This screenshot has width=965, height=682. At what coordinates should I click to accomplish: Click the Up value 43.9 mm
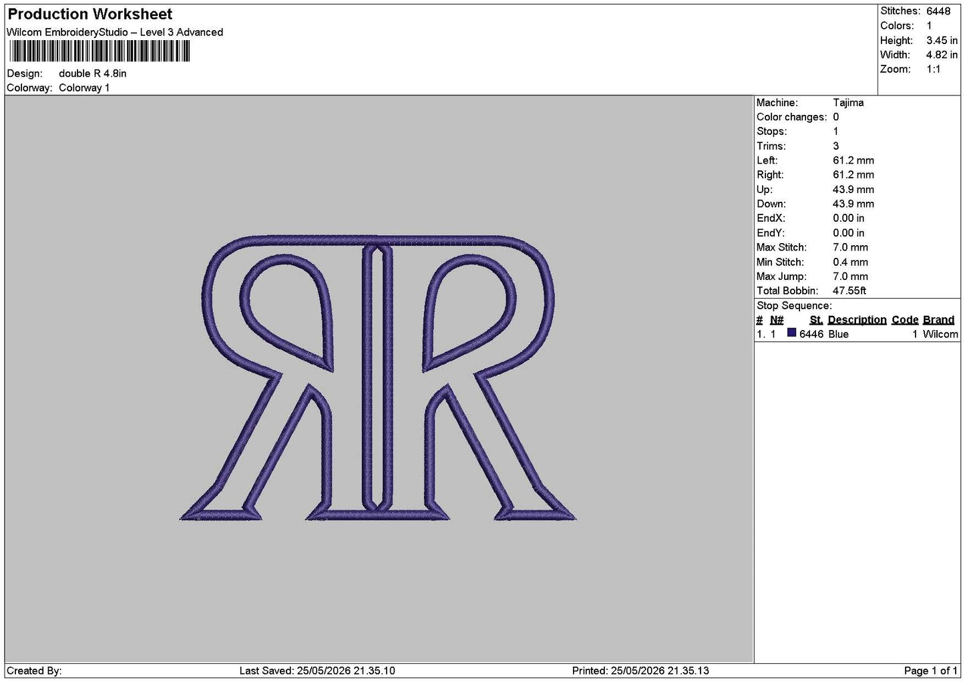(x=853, y=190)
